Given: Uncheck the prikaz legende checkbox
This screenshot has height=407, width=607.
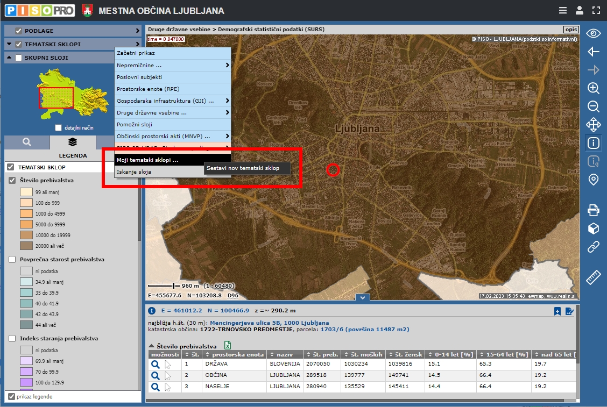Looking at the screenshot, I should [x=11, y=396].
